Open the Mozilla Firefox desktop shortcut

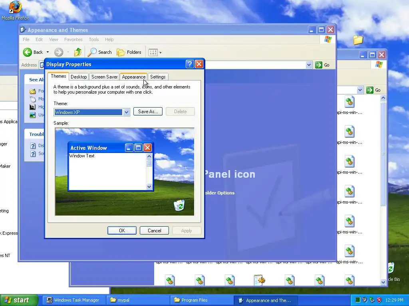click(x=15, y=10)
